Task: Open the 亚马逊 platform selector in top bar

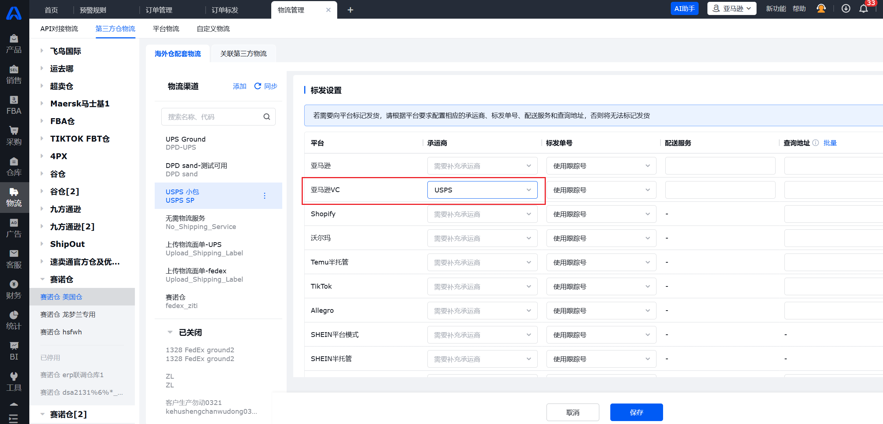Action: [x=732, y=9]
